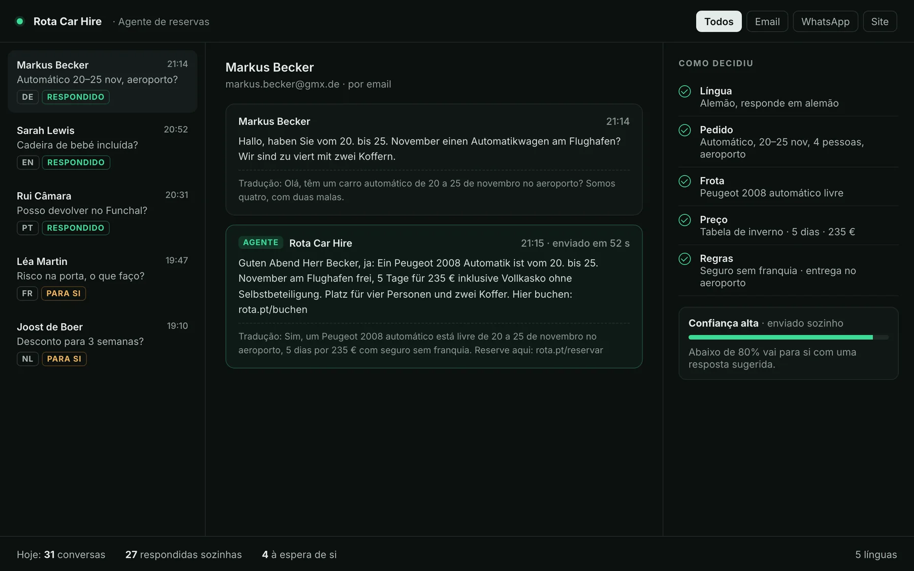
Task: Click 'Peugeot 2008 automático livre' text
Action: click(771, 193)
